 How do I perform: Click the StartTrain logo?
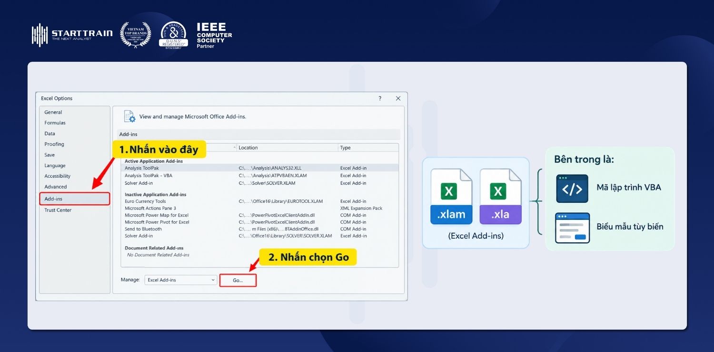(x=72, y=35)
